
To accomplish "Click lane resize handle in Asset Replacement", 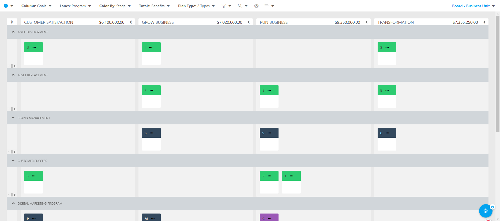I will 12,109.
